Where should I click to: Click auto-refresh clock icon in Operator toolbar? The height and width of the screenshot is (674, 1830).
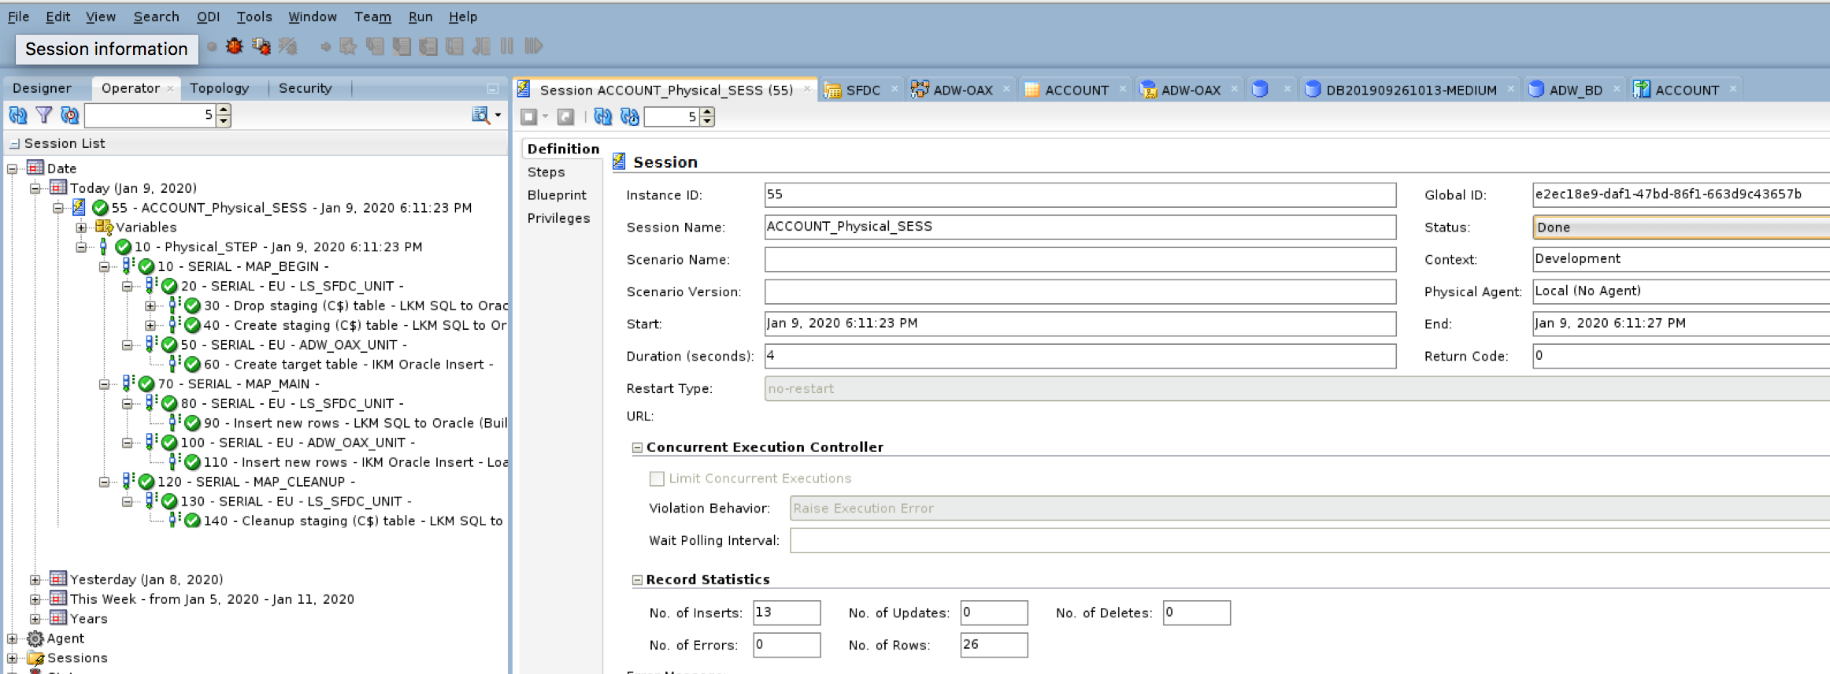coord(70,116)
